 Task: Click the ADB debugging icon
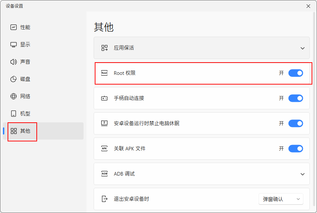(104, 174)
